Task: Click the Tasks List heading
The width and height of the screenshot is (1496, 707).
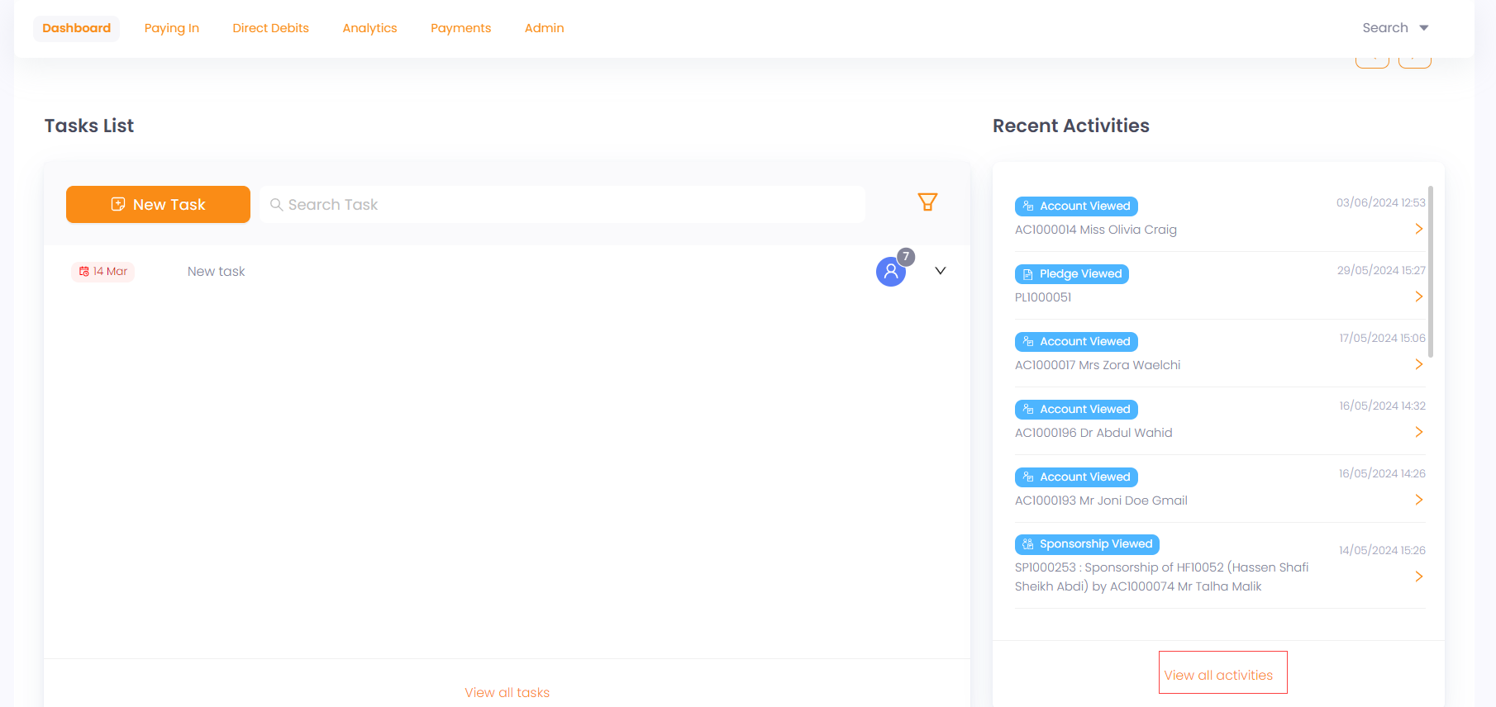Action: tap(89, 126)
